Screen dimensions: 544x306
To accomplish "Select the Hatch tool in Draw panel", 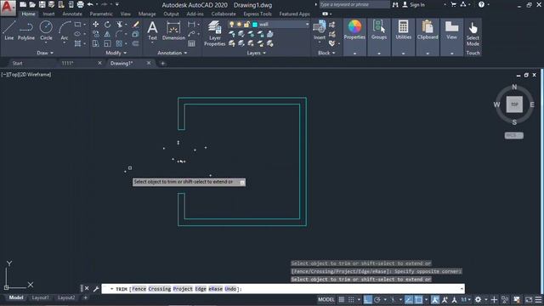I will click(77, 43).
